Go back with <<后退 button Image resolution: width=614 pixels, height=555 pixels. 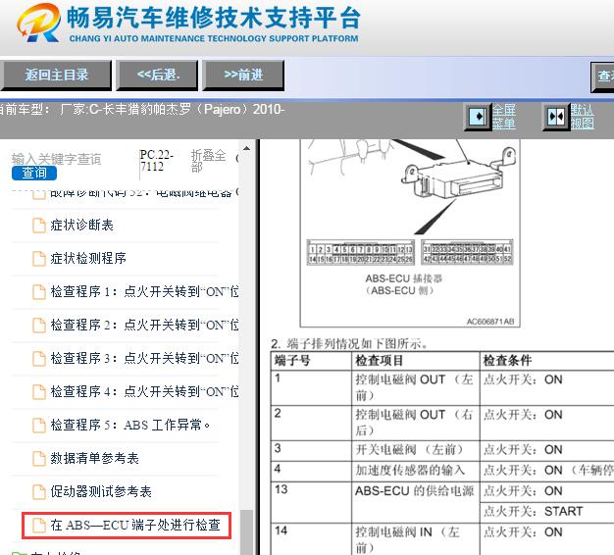pyautogui.click(x=157, y=75)
